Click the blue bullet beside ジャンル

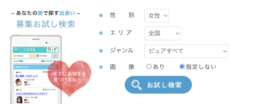click(x=101, y=50)
